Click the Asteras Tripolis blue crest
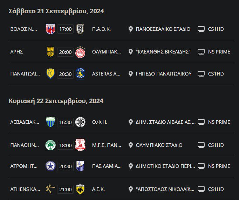Screen dimensions: 239x200 point(80,74)
